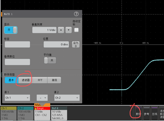Click the 标签 label text field
The width and height of the screenshot is (164, 121).
click(x=17, y=44)
